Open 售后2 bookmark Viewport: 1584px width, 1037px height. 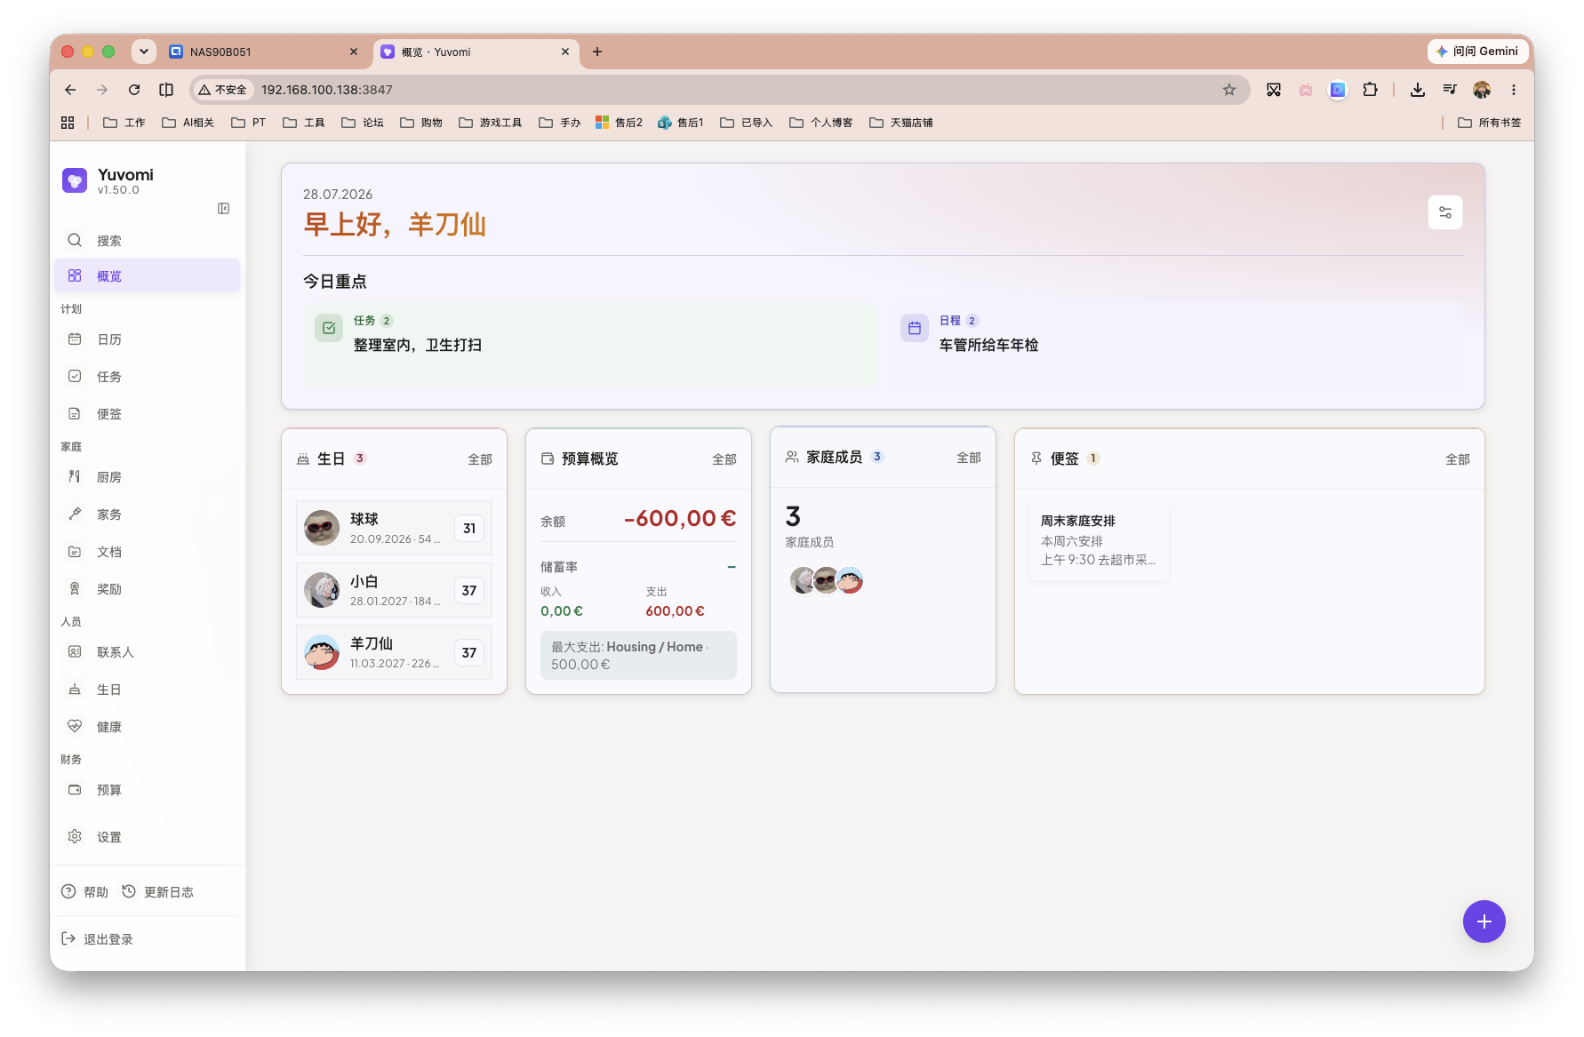tap(620, 123)
